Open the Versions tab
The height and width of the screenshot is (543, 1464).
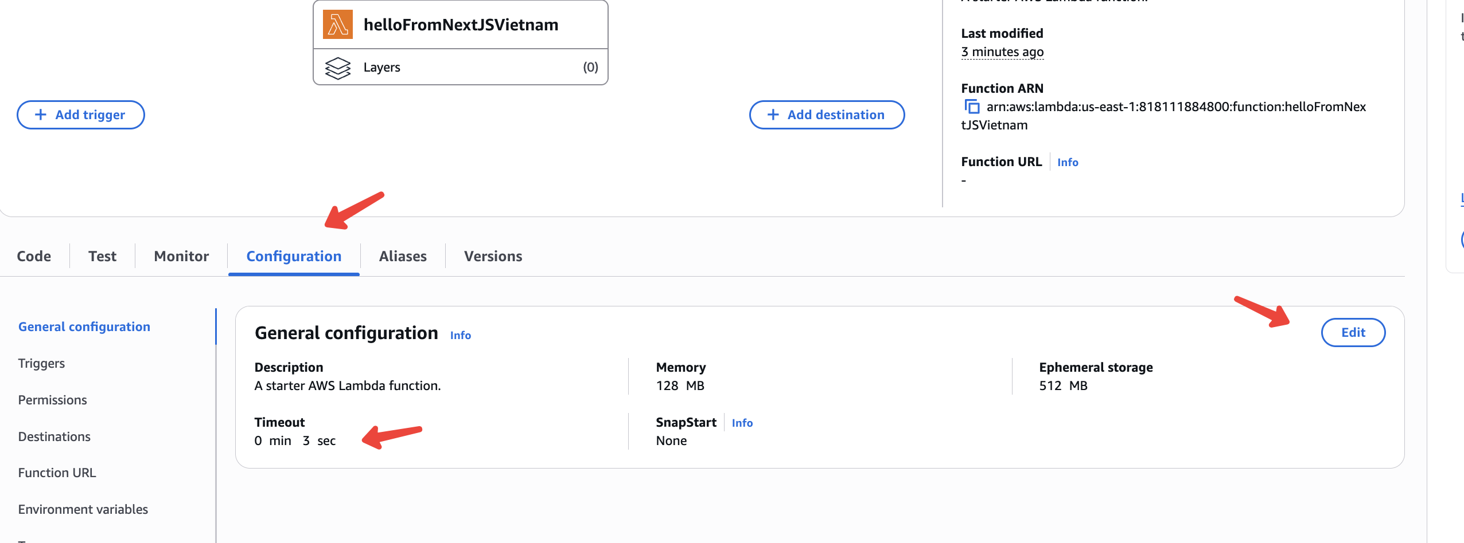tap(493, 257)
